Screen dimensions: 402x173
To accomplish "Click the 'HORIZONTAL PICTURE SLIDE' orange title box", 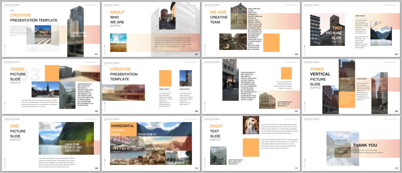I will point(123,130).
